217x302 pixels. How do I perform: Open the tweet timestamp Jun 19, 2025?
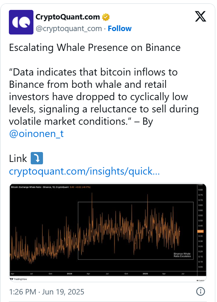(47, 292)
